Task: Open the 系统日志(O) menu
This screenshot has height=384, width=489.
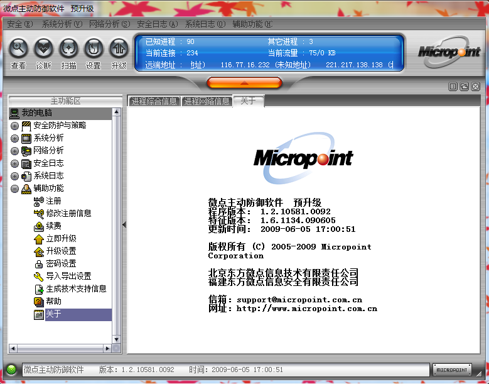Action: [x=205, y=24]
